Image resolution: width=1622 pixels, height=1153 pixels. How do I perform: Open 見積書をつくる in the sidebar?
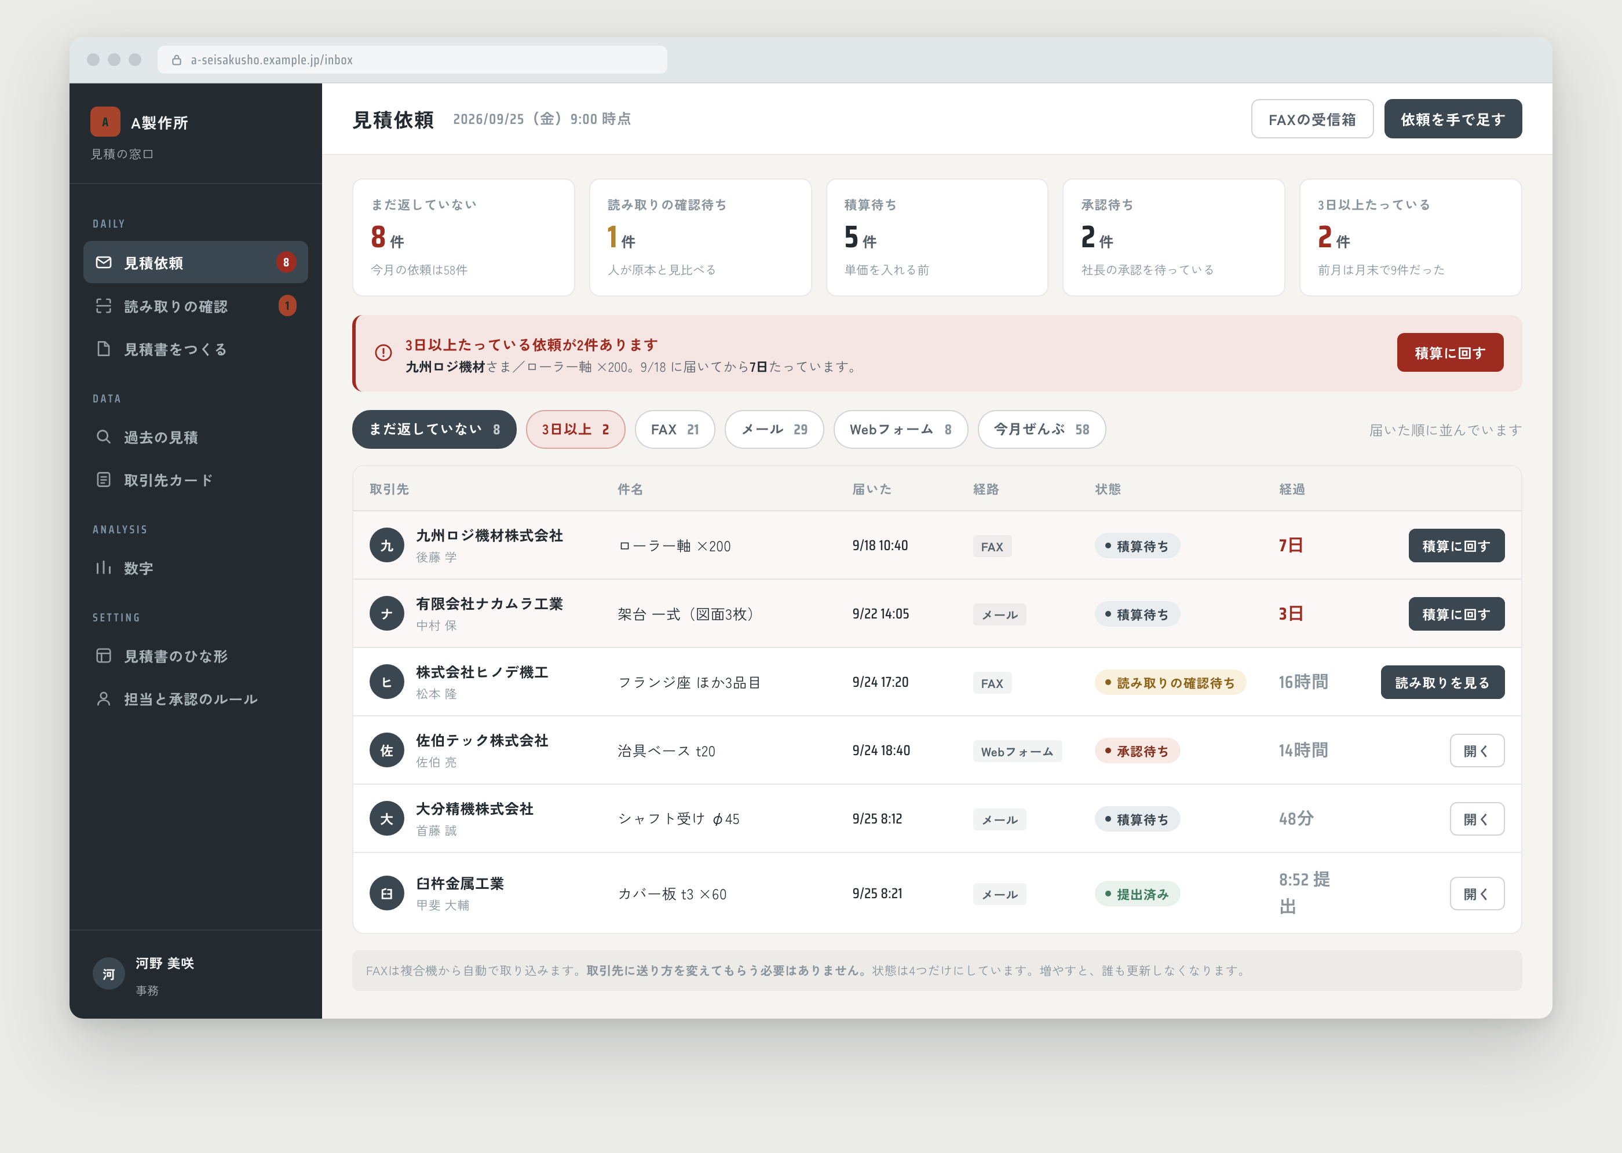[x=195, y=349]
